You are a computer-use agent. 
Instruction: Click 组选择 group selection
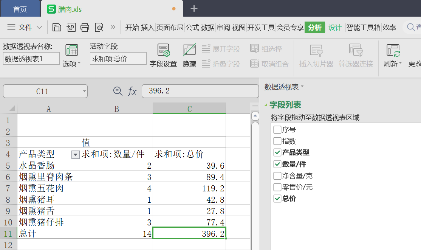point(266,49)
